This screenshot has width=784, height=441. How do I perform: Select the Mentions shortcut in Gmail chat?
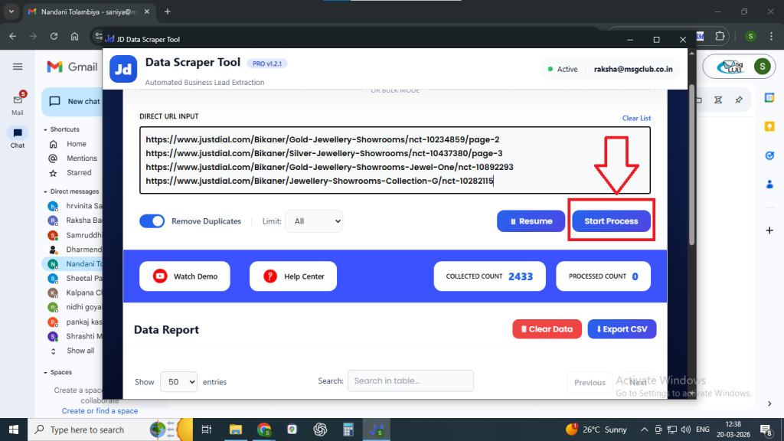(x=81, y=158)
